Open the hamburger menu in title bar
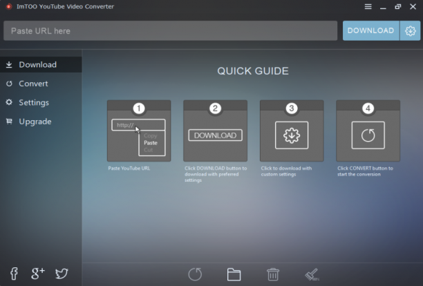423x286 pixels. coord(368,6)
